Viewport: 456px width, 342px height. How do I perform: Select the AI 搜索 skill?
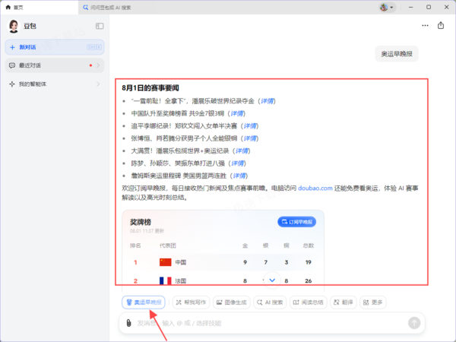coord(270,302)
